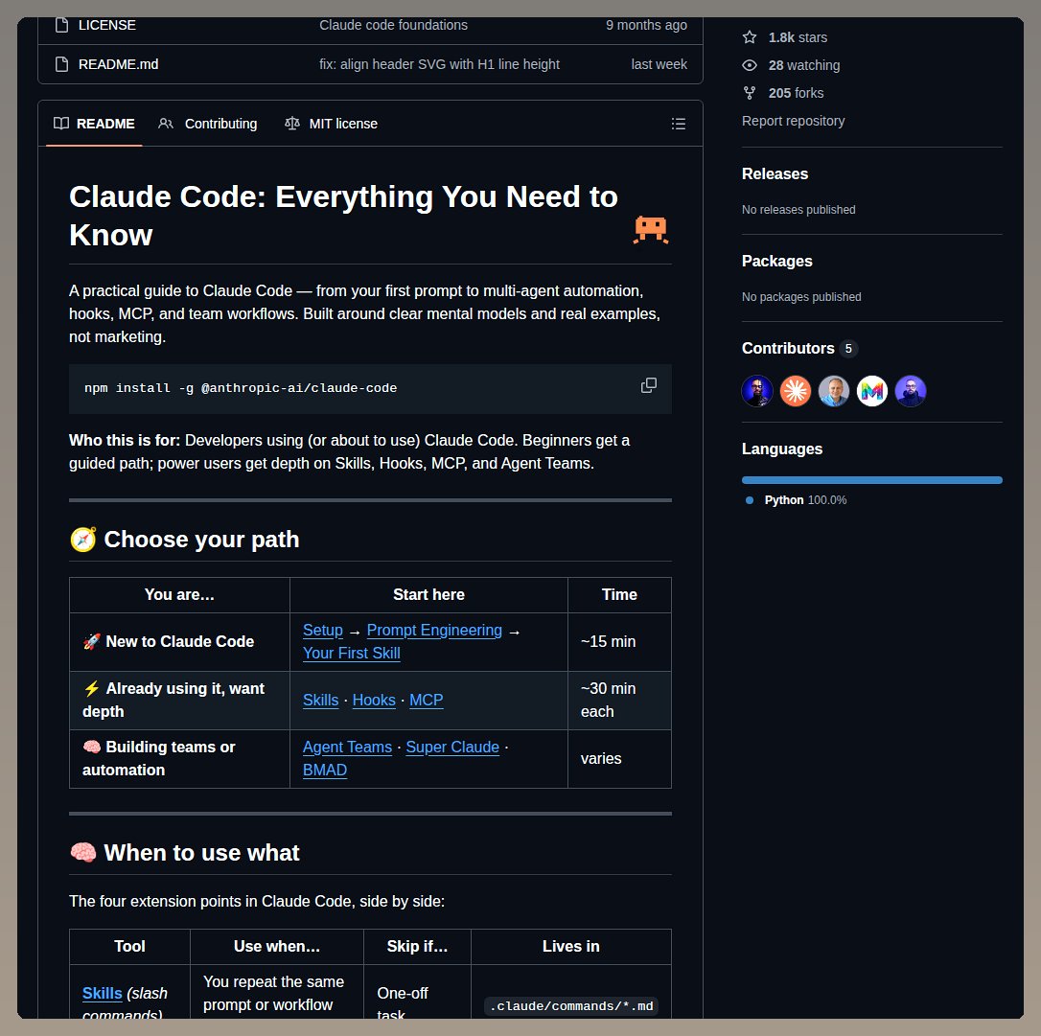Image resolution: width=1041 pixels, height=1036 pixels.
Task: Open the orange starburst contributor avatar
Action: 796,391
